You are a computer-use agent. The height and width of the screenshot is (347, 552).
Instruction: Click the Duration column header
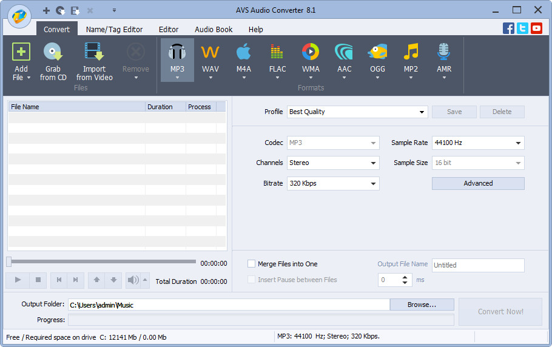tap(166, 107)
